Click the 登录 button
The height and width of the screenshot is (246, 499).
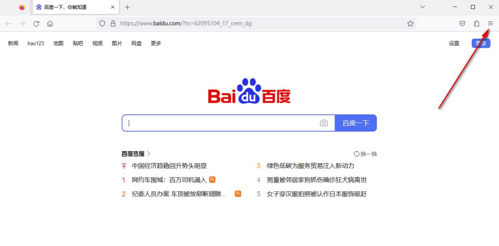[481, 43]
